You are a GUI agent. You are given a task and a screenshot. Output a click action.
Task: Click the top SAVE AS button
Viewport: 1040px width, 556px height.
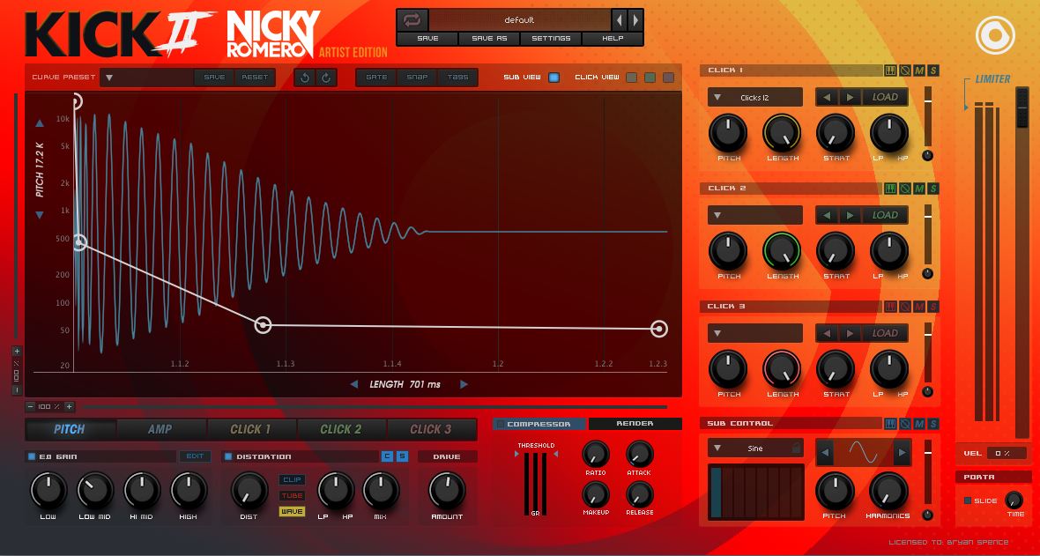(489, 39)
